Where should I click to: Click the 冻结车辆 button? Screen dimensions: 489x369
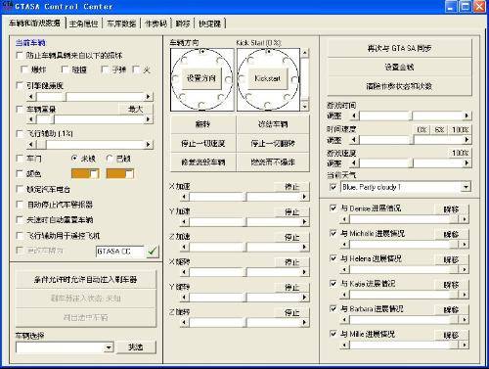point(273,124)
